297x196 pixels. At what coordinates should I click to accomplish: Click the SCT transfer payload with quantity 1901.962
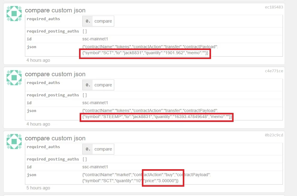tap(145, 53)
